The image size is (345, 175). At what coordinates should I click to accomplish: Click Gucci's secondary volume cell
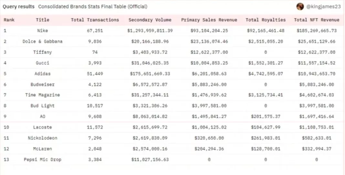pos(150,63)
